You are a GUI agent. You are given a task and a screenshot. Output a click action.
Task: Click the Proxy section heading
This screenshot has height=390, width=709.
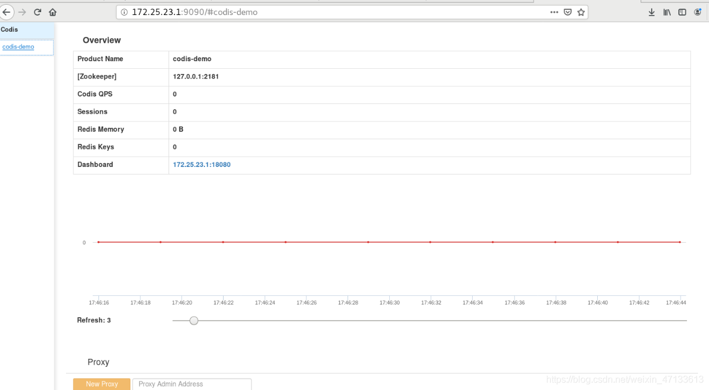pos(98,362)
